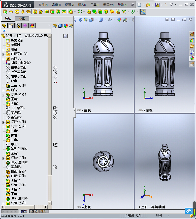196x219 pixels.
Task: Open the Hole Wizard tool
Action: click(x=41, y=12)
